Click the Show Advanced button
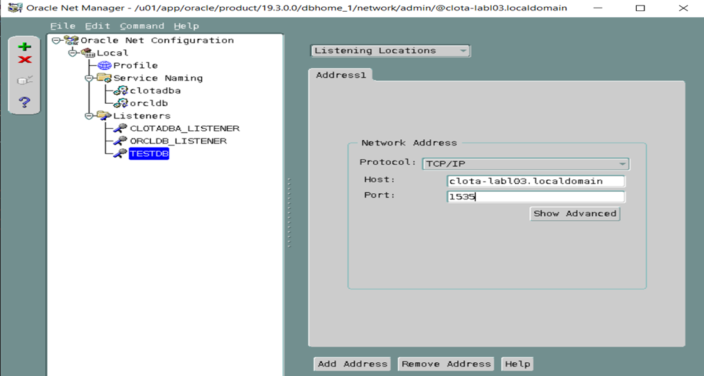Screen dimensions: 704x376 (x=575, y=214)
